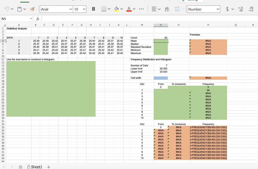This screenshot has height=169, width=258.
Task: Open the insert function fx button
Action: coord(38,19)
